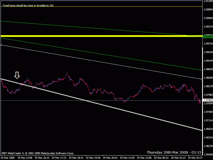Click the '20 Mar 02:27' time label

[196, 158]
